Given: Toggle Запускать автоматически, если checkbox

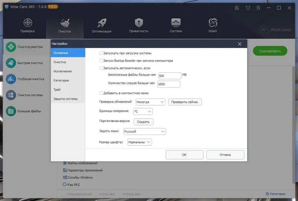Looking at the screenshot, I should point(101,68).
